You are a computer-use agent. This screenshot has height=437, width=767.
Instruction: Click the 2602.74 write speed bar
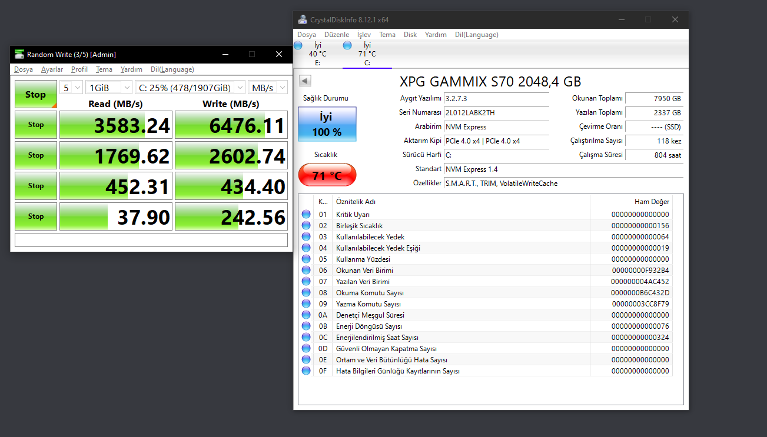click(231, 155)
